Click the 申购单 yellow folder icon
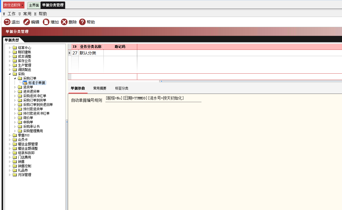Viewport: 342px width, 210px height. point(20,122)
